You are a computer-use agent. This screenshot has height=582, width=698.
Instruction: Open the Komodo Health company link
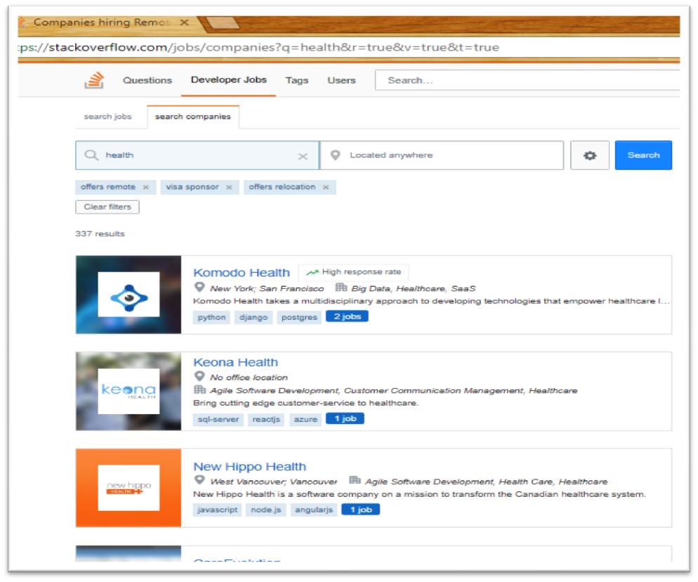point(242,272)
